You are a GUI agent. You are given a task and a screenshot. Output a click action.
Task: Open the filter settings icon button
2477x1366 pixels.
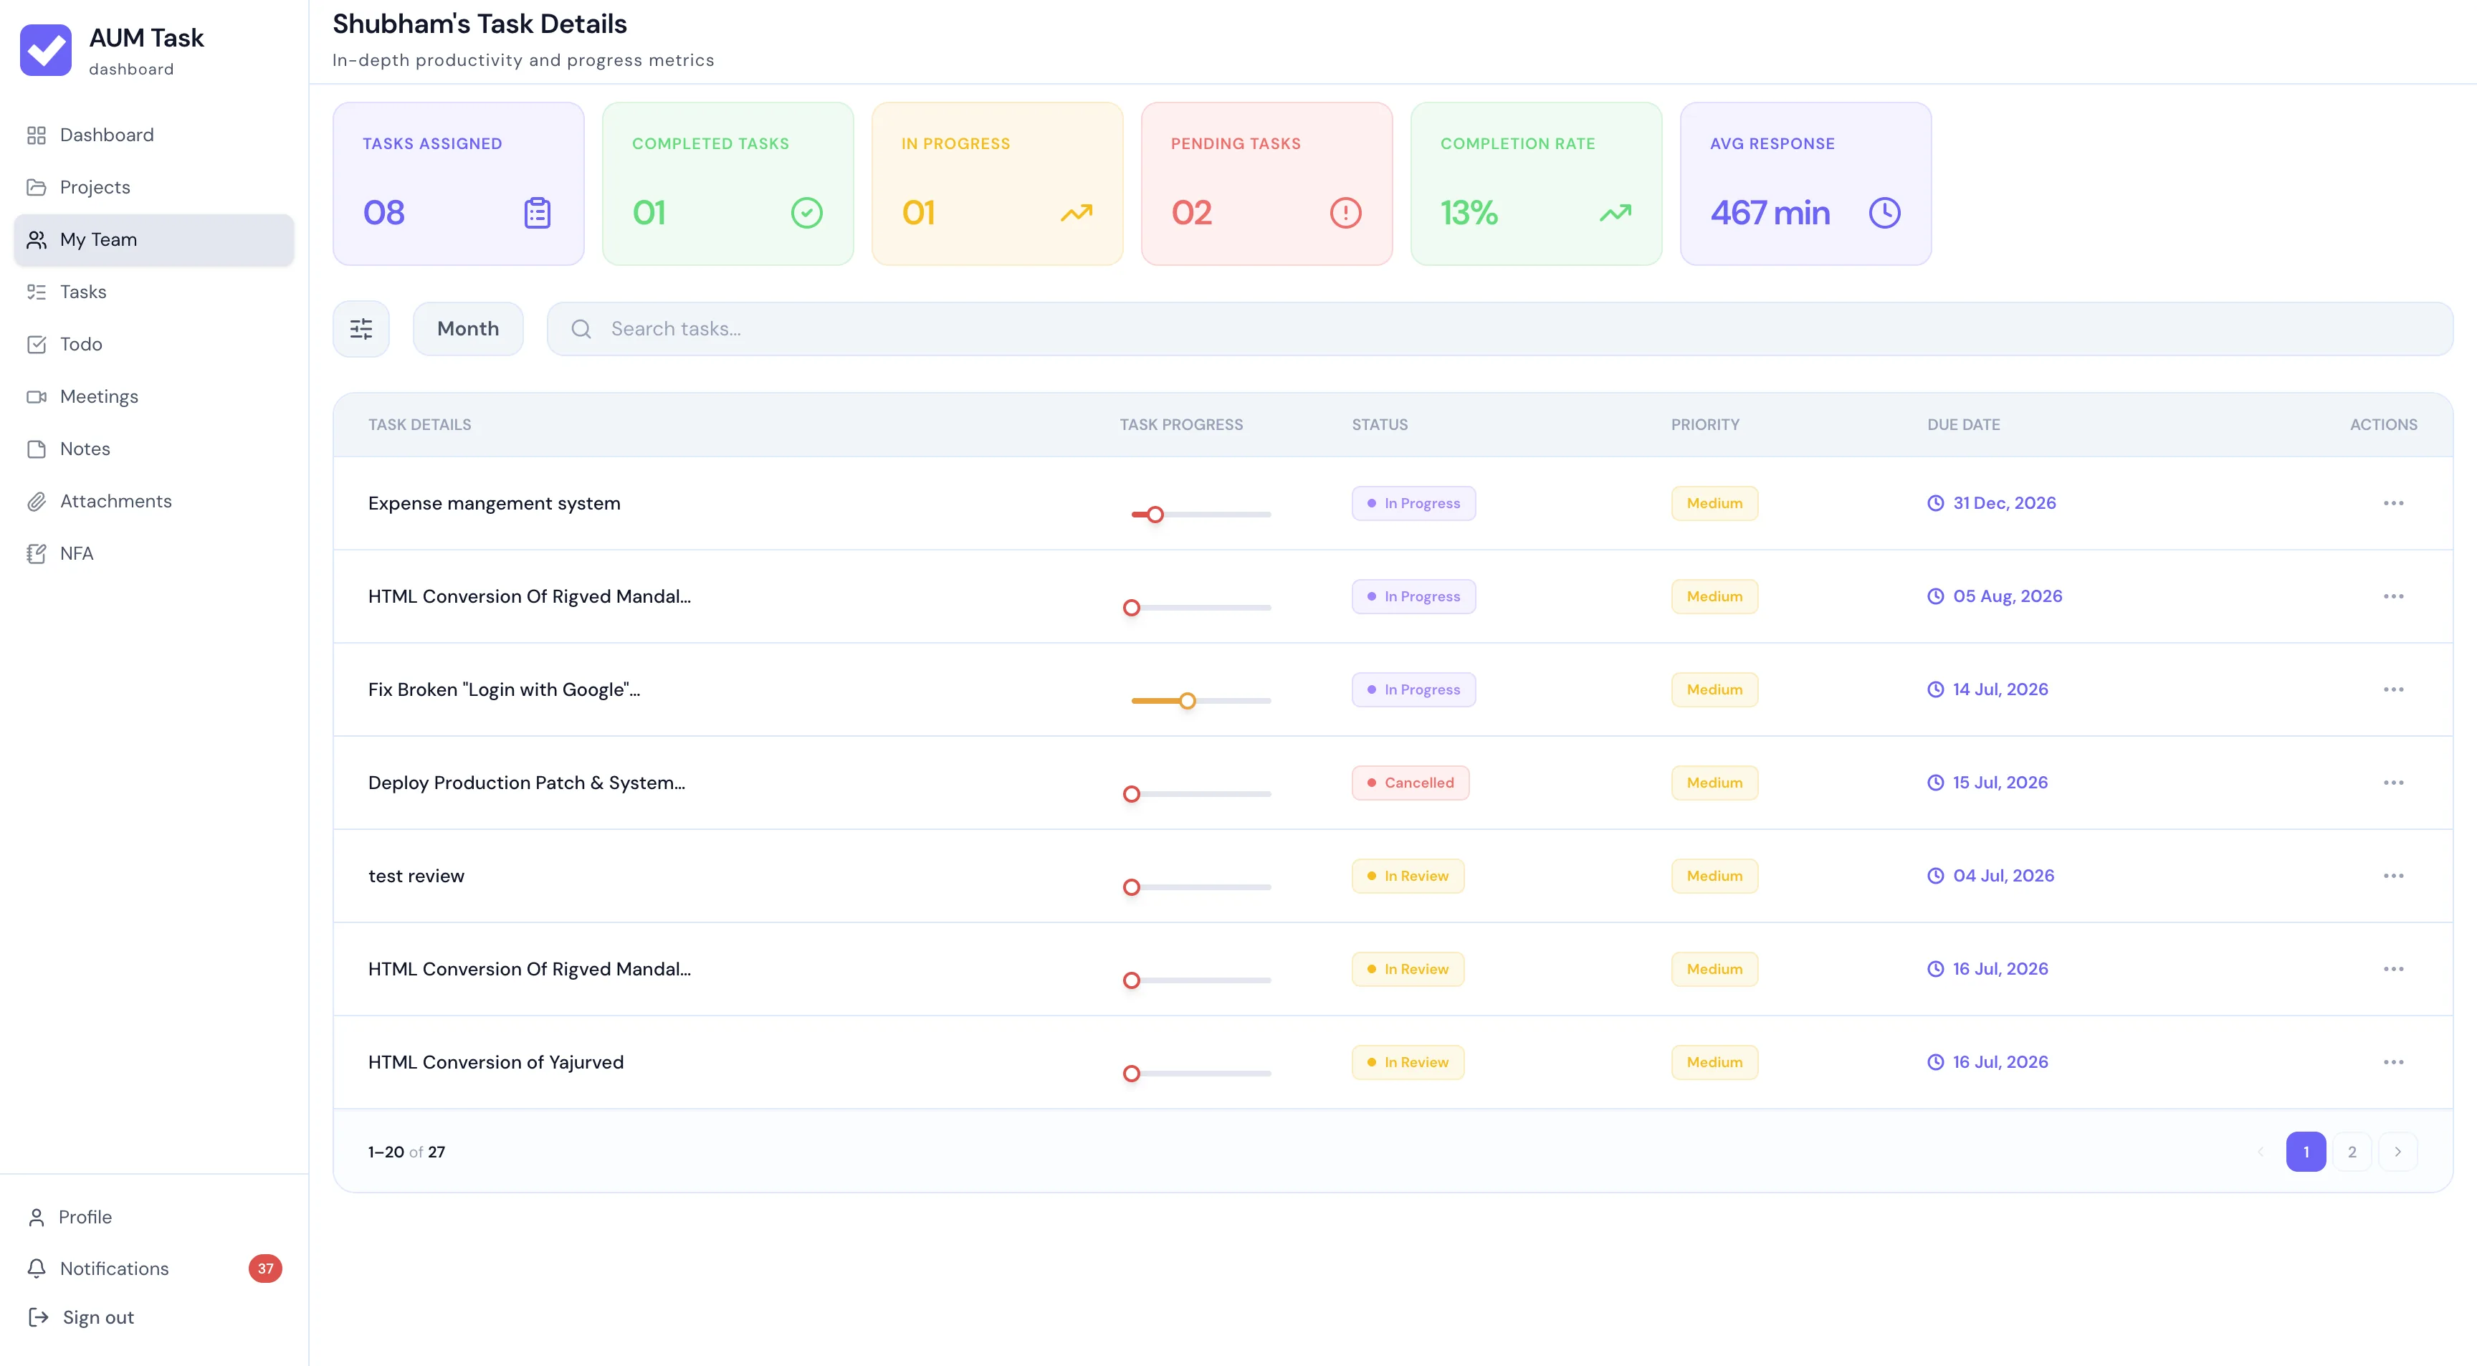pos(361,329)
